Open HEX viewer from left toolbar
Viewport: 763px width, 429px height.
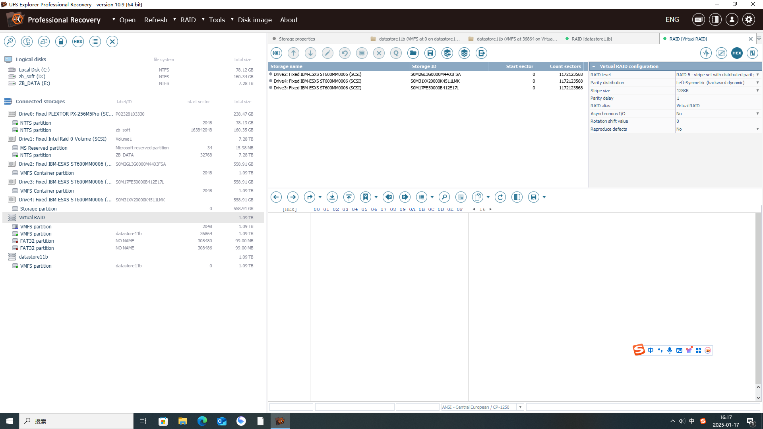click(x=78, y=41)
